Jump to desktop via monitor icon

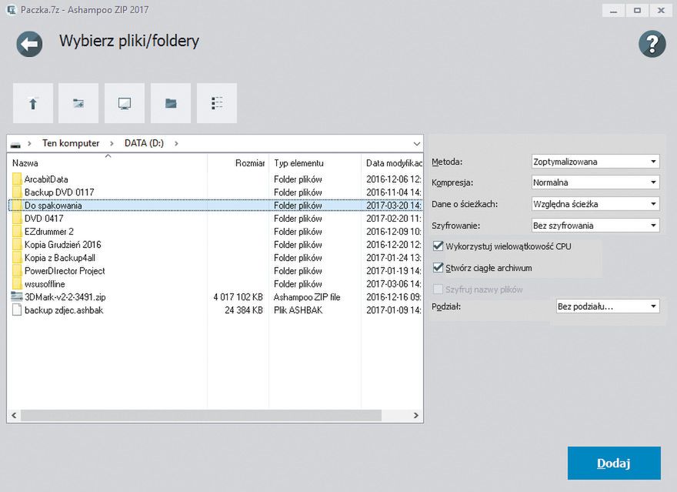(x=125, y=103)
